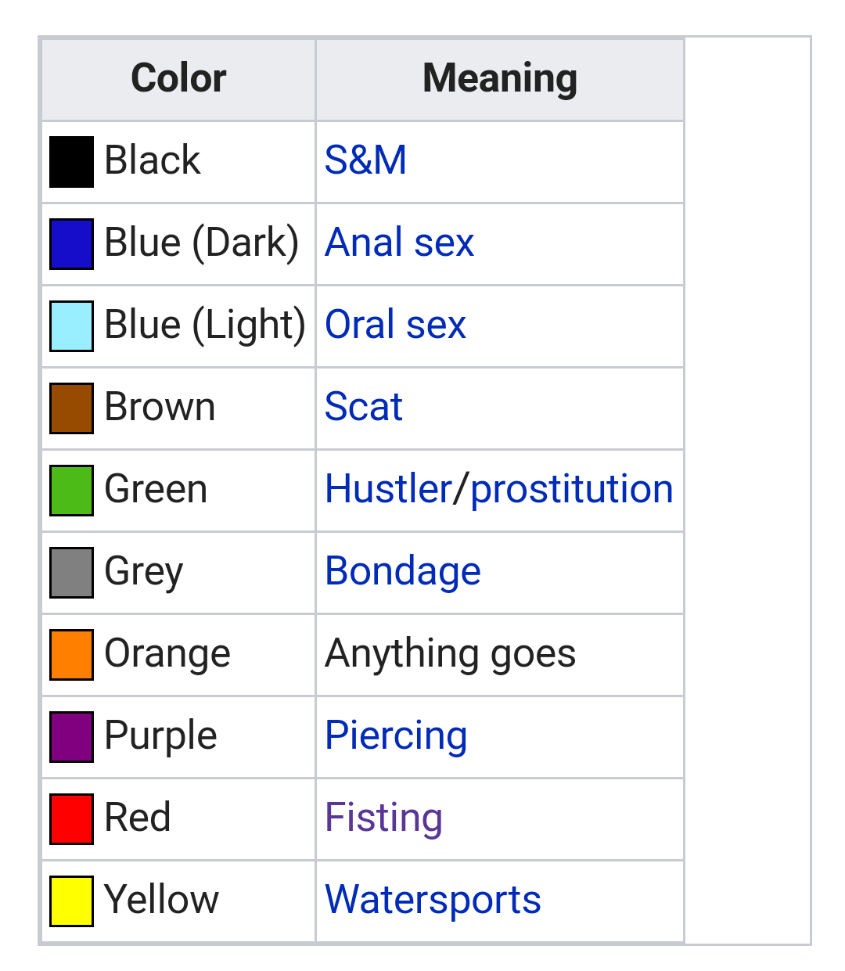Click the black color swatch
Image resolution: width=845 pixels, height=971 pixels.
[71, 162]
